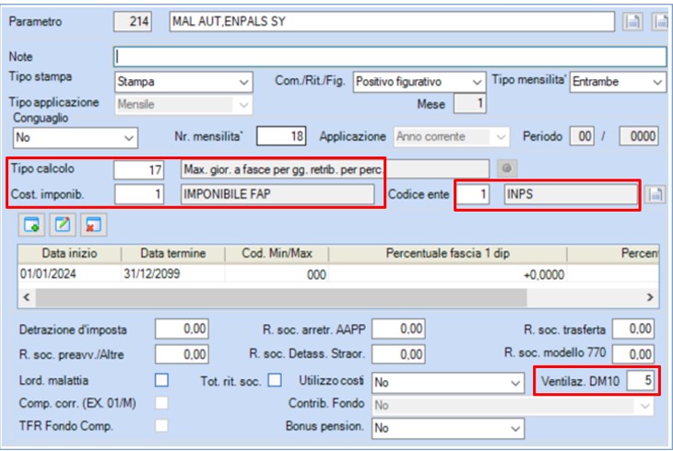Open the Bonus pension. dropdown
The image size is (673, 451).
coord(448,428)
